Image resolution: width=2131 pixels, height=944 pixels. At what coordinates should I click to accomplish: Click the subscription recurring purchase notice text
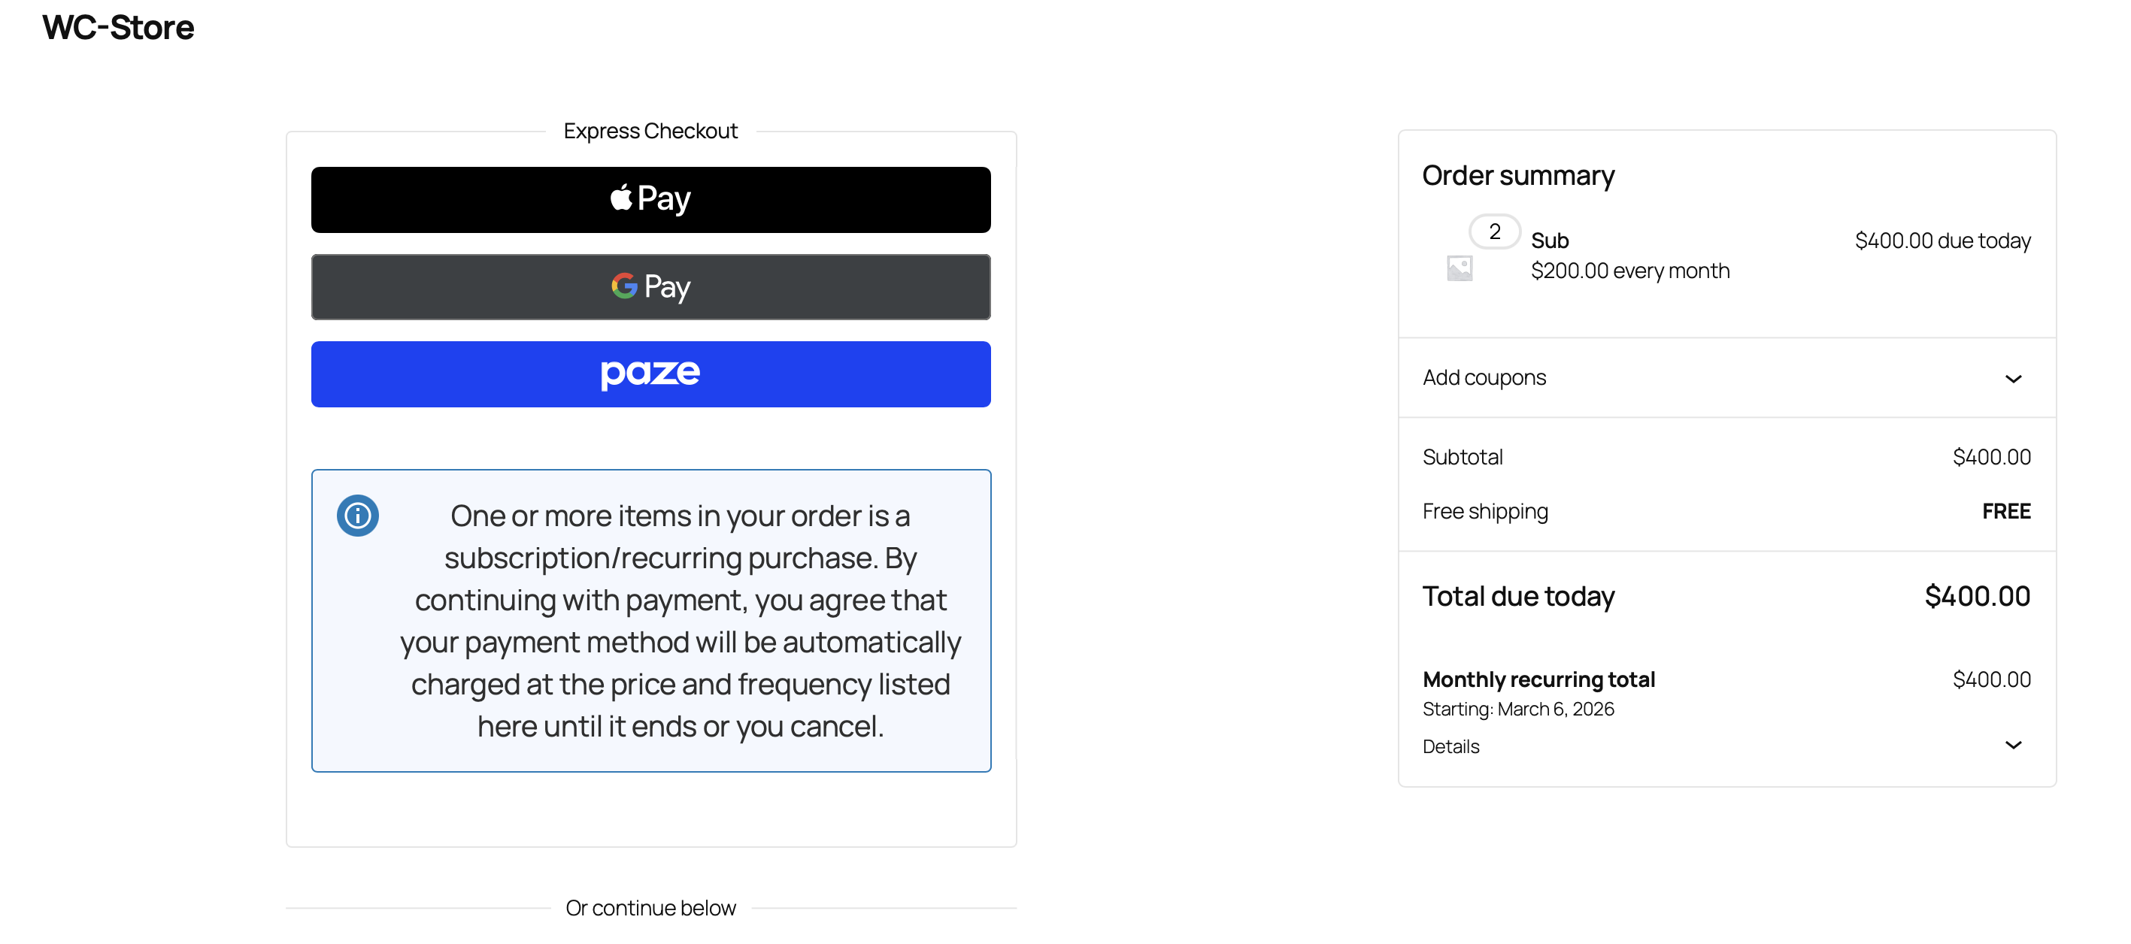(680, 621)
